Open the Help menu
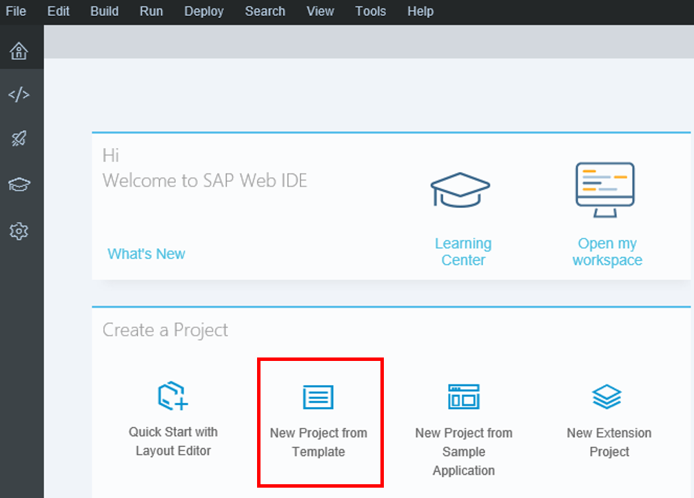Viewport: 694px width, 498px height. pos(420,11)
